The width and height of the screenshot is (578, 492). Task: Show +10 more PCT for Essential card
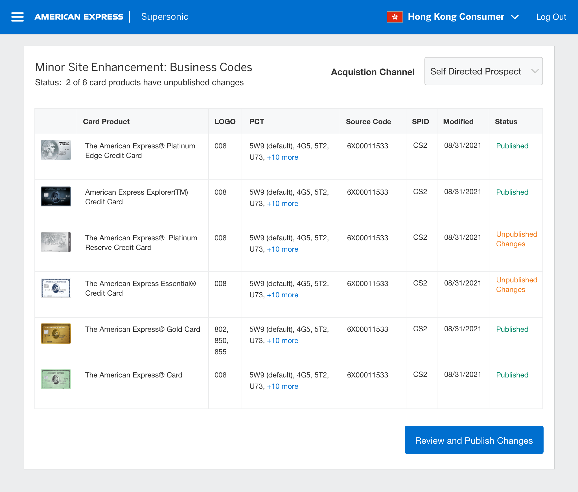pos(283,295)
